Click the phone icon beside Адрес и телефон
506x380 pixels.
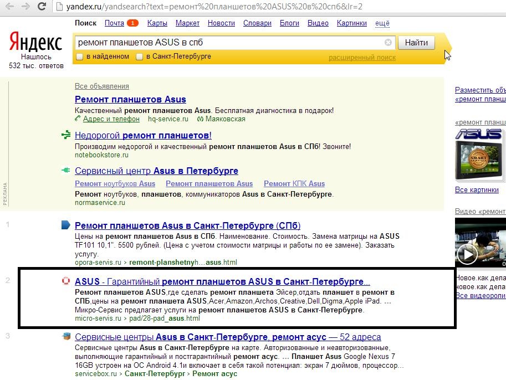[x=78, y=119]
